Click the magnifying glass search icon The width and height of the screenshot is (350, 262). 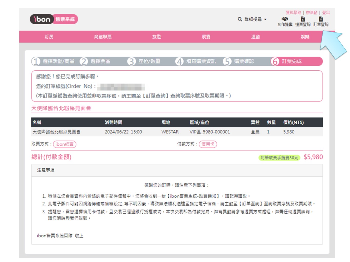coord(240,19)
